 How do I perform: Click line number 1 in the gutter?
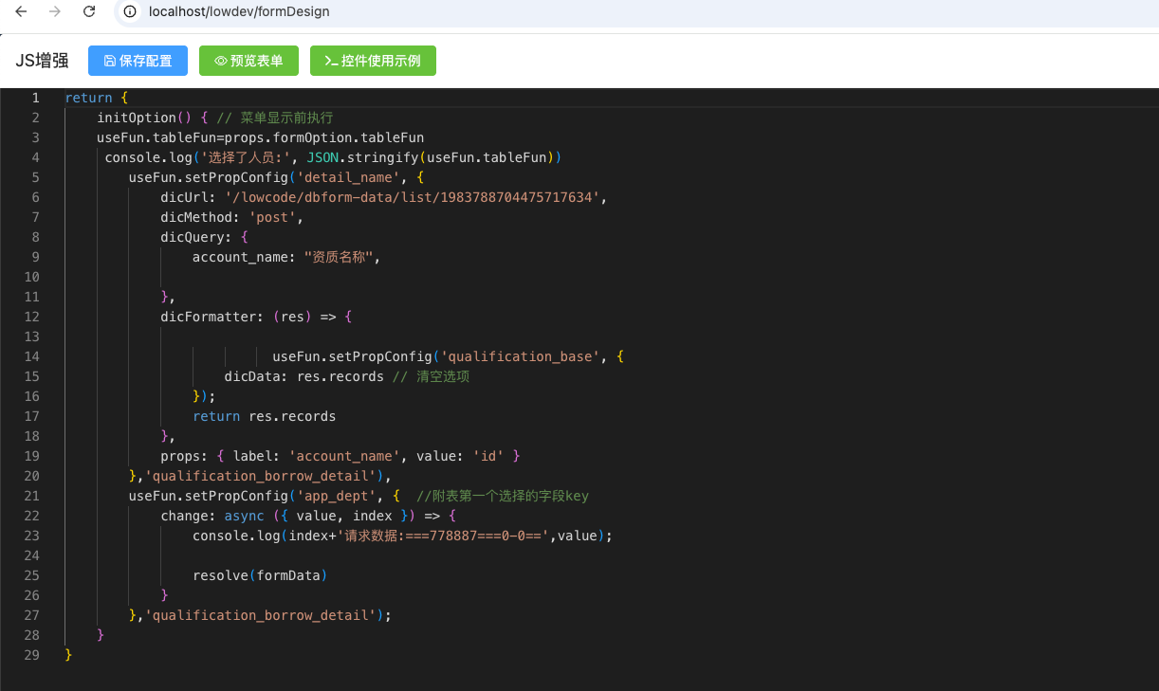[35, 98]
